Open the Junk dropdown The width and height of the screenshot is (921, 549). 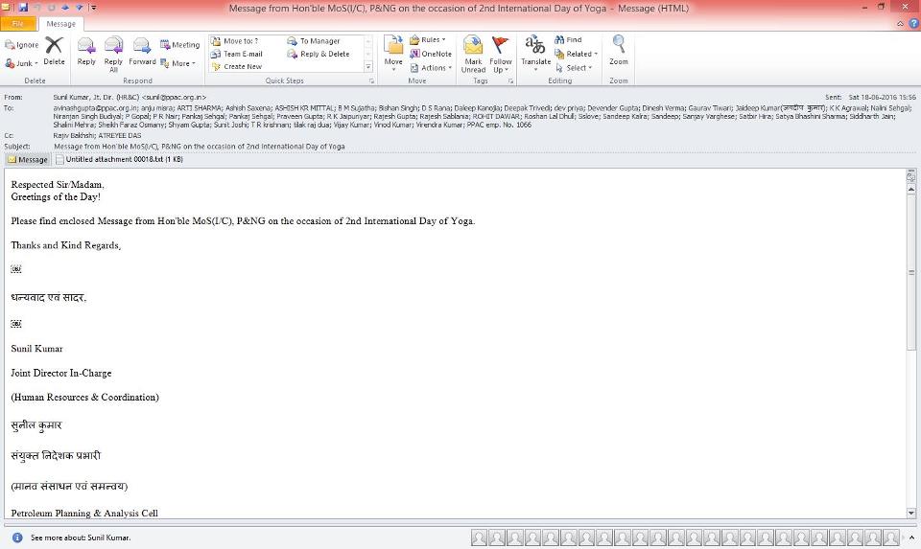(x=21, y=63)
